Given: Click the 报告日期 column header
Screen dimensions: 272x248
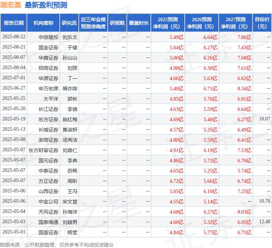Looking at the screenshot, I should point(14,23).
